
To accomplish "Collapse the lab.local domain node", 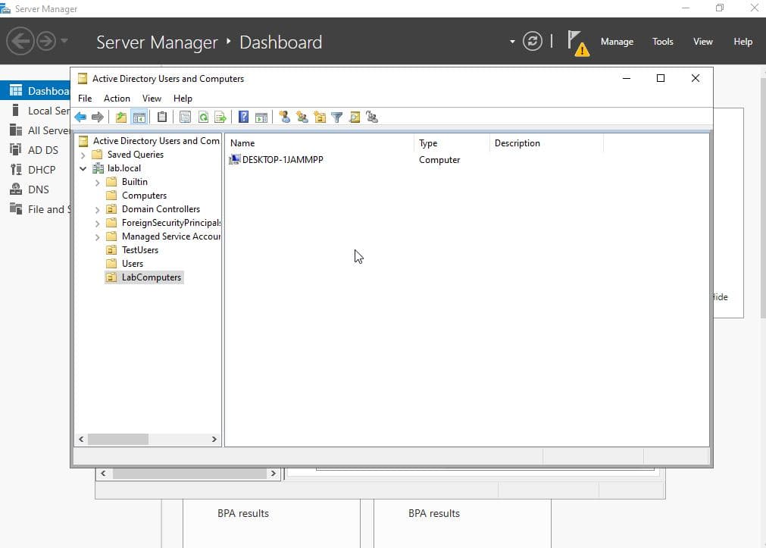I will click(83, 168).
